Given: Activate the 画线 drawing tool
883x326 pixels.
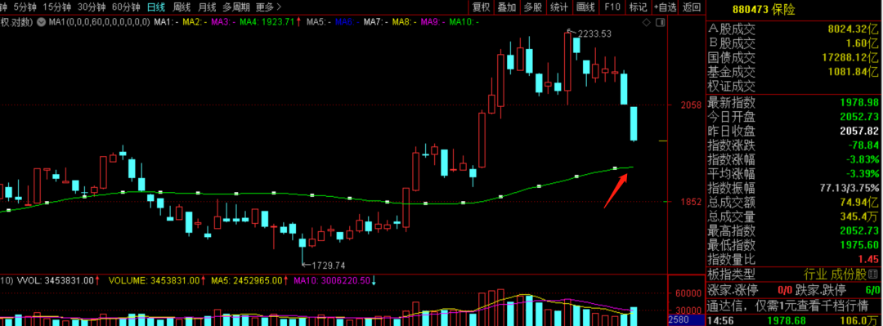Looking at the screenshot, I should coord(585,7).
